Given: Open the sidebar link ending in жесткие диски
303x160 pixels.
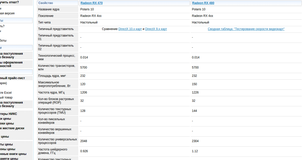Looking at the screenshot, I should click(x=12, y=128).
